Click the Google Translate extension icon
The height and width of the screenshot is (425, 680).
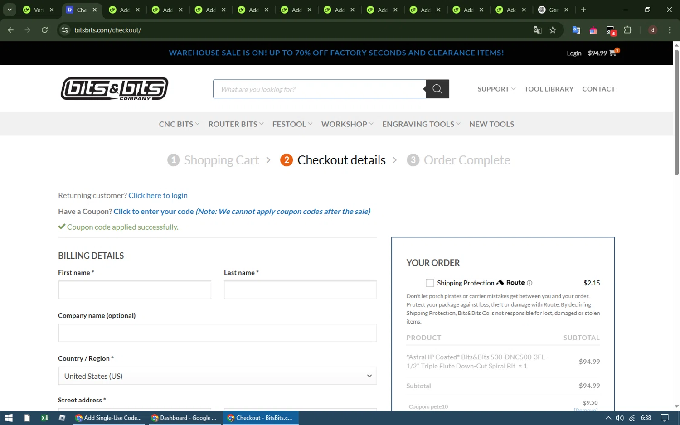tap(576, 30)
